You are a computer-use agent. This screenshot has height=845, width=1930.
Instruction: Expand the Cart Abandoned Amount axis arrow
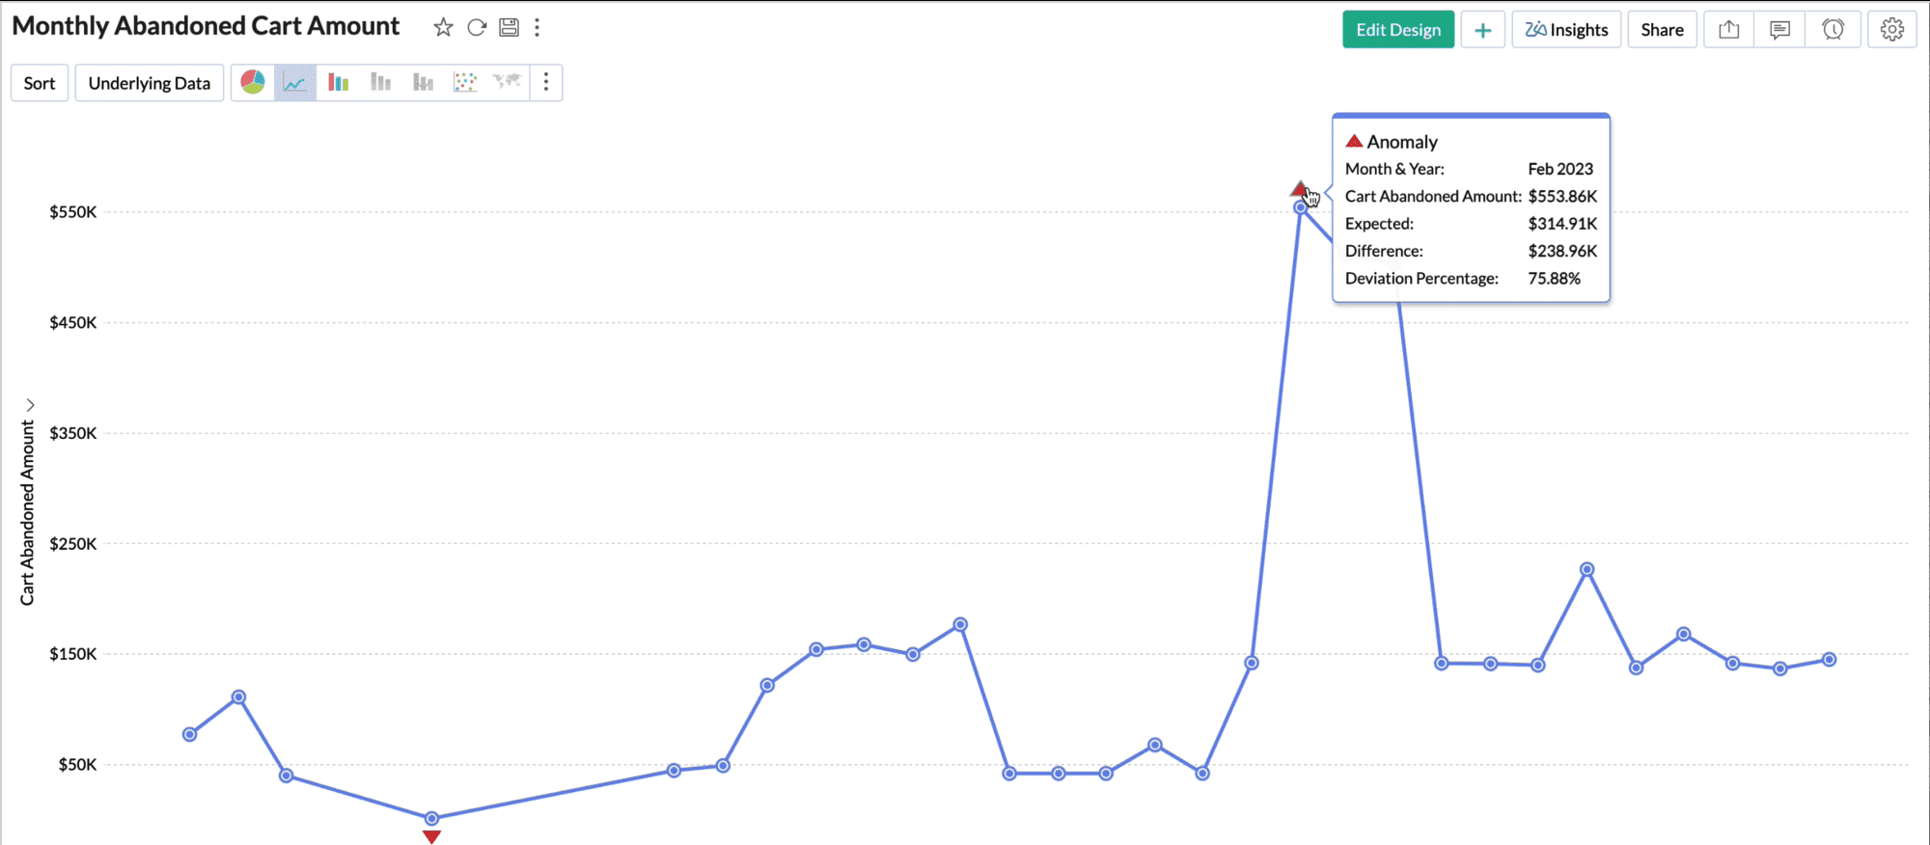tap(30, 405)
